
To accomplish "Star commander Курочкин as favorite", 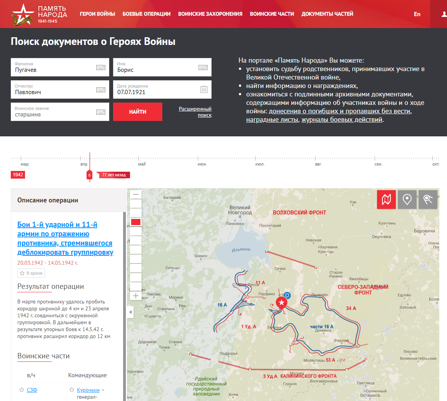I will click(72, 389).
